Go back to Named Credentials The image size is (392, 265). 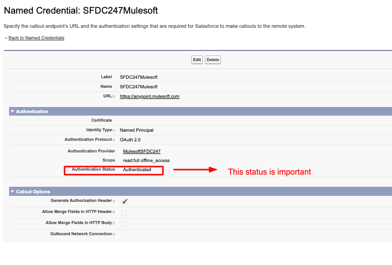pyautogui.click(x=36, y=38)
